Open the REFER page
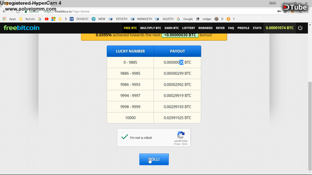The image size is (312, 175). point(220,28)
